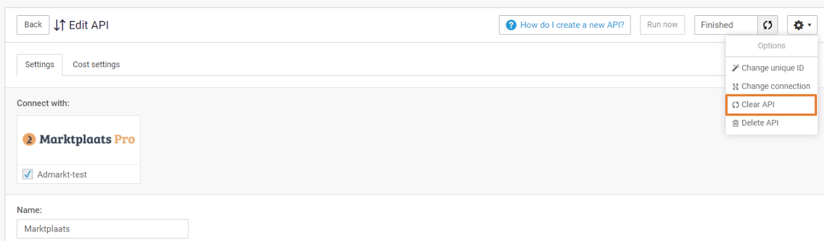This screenshot has width=824, height=241.
Task: Click the Edit API arrows icon
Action: [x=59, y=25]
